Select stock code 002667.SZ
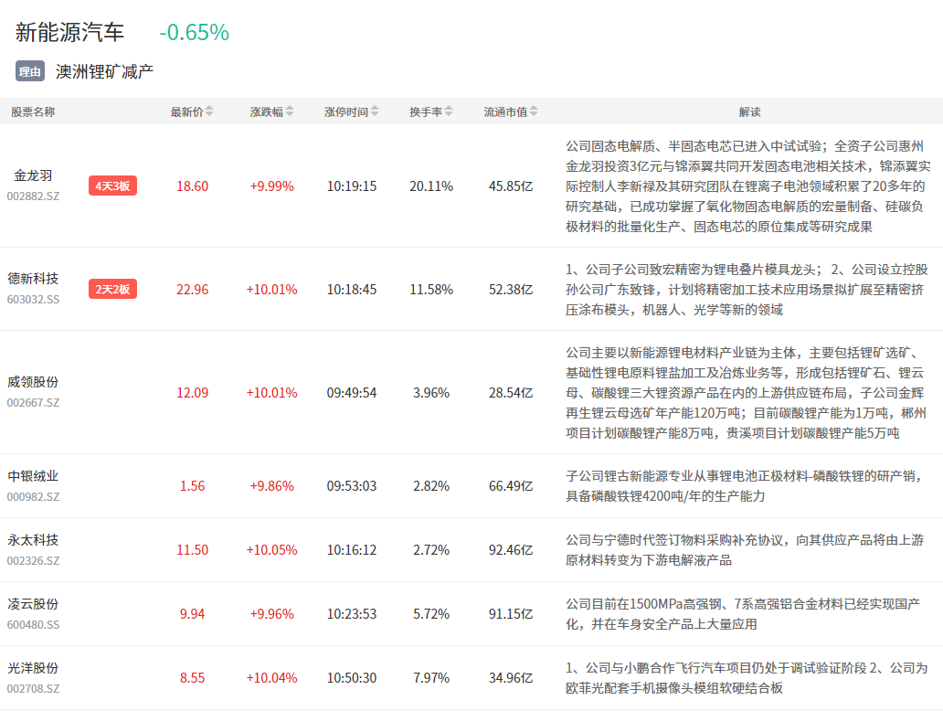The image size is (943, 711). pyautogui.click(x=33, y=402)
